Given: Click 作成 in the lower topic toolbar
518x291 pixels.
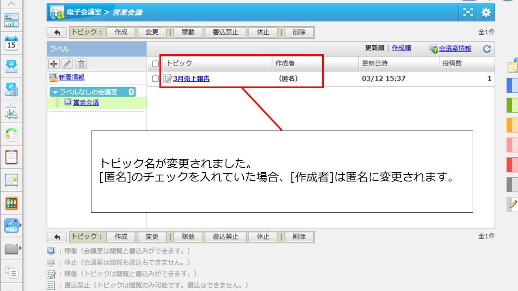Looking at the screenshot, I should pos(121,237).
